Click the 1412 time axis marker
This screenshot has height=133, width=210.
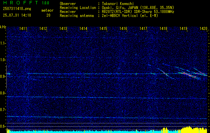[x=43, y=28]
